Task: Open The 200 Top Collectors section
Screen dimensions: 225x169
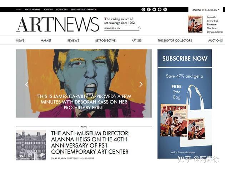Action: (x=175, y=40)
